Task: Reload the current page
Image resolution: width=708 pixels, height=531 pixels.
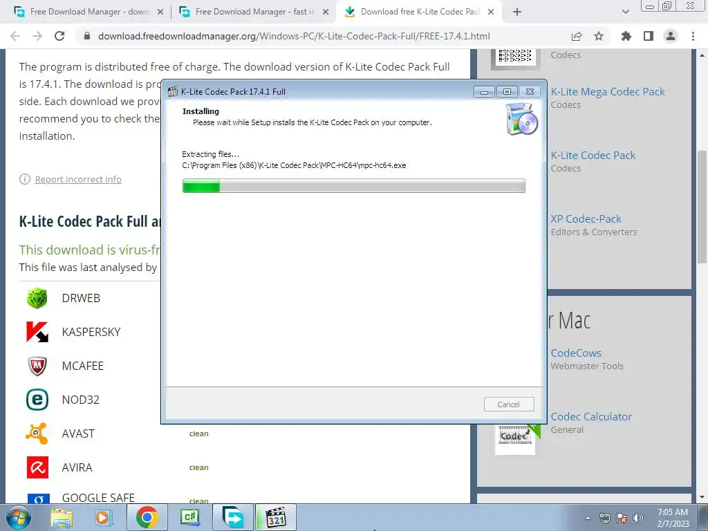Action: tap(59, 36)
